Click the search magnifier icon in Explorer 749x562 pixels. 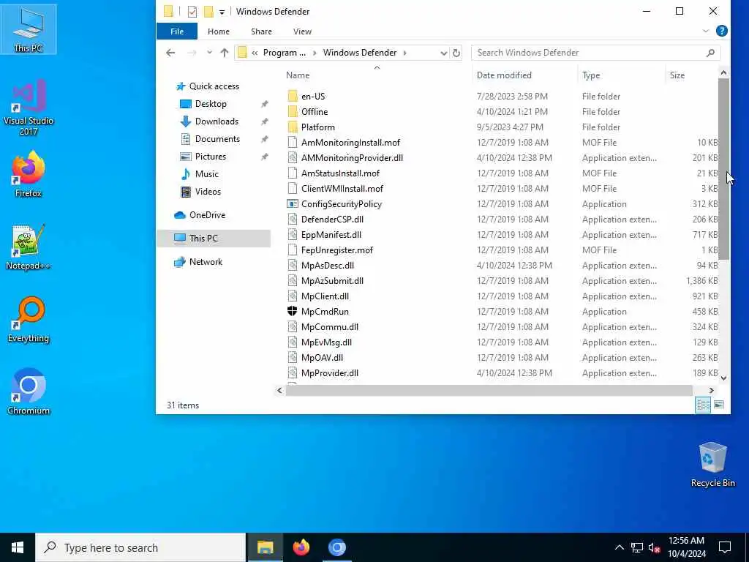(x=710, y=53)
